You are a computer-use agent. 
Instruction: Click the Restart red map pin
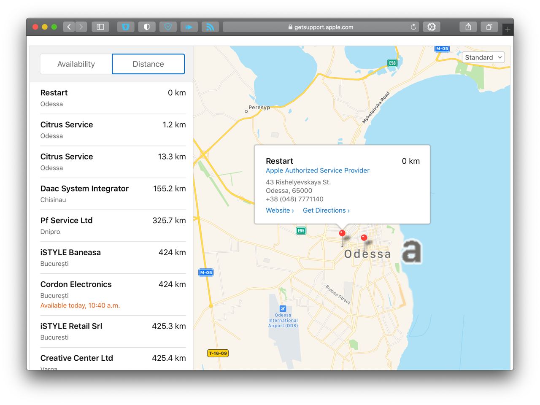tap(342, 233)
